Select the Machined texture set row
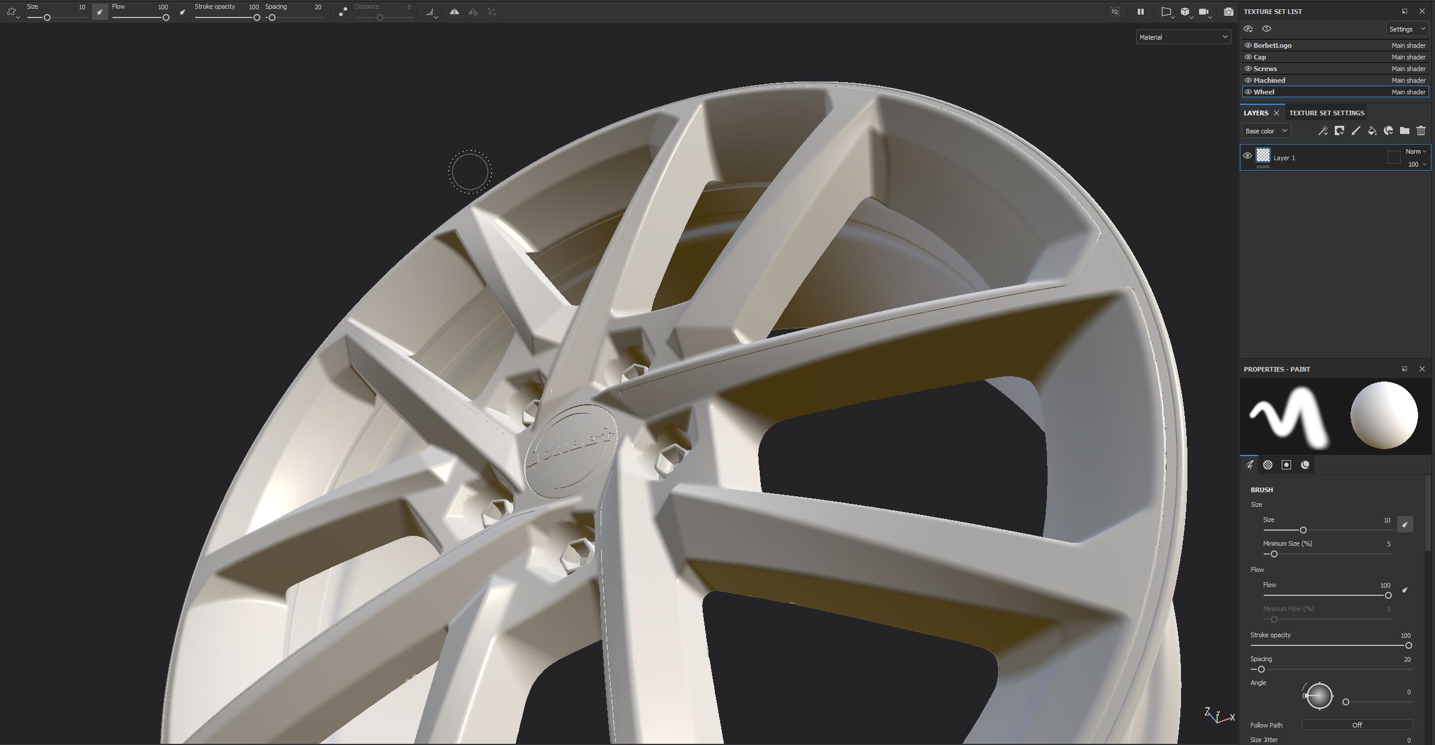1435x745 pixels. (x=1335, y=80)
